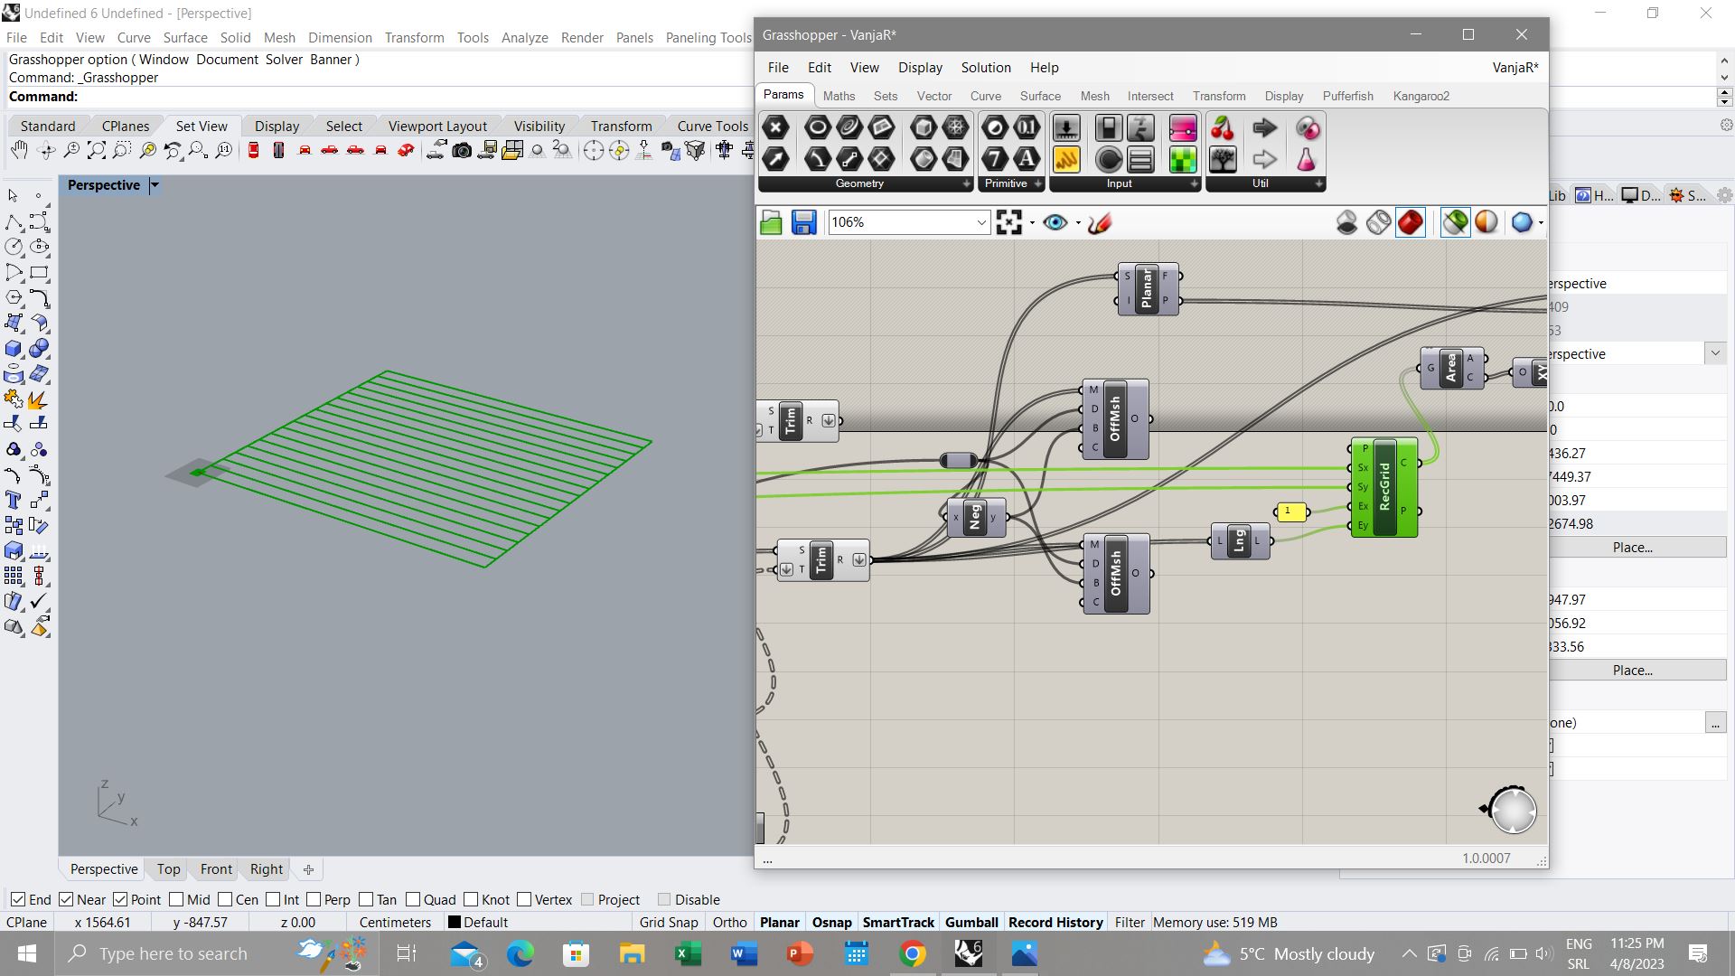Switch to the Top viewport tab
The height and width of the screenshot is (976, 1735).
(x=168, y=869)
